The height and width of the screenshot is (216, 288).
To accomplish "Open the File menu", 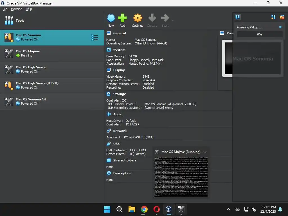I will pos(5,9).
